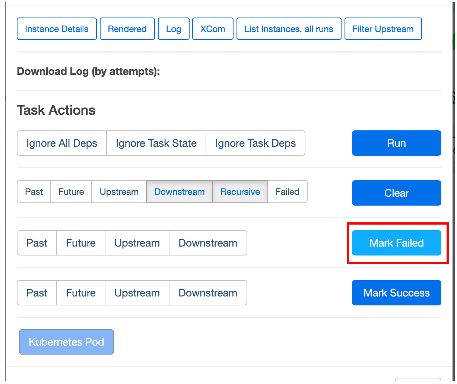Click the Mark Success button
Image resolution: width=457 pixels, height=384 pixels.
[x=396, y=293]
